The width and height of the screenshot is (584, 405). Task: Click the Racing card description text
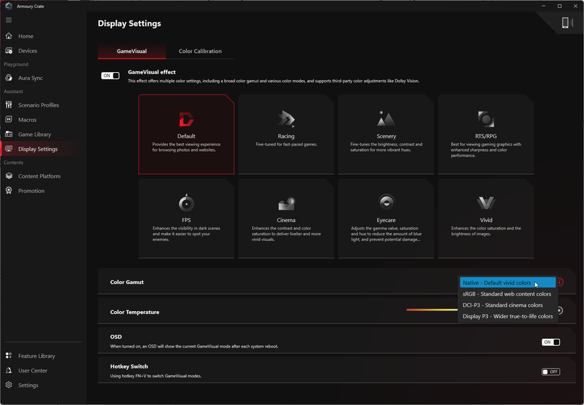[x=286, y=144]
